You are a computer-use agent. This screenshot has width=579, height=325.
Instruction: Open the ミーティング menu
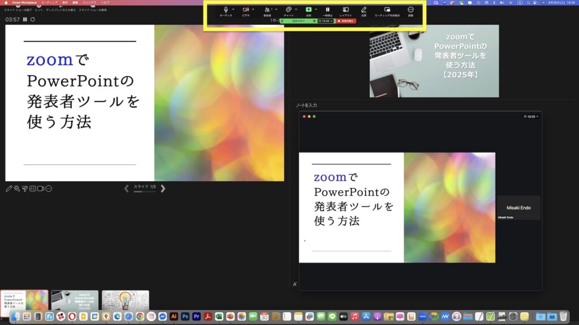point(50,3)
